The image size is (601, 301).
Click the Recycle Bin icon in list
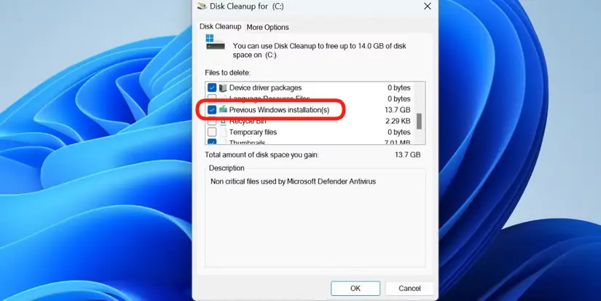[x=223, y=122]
